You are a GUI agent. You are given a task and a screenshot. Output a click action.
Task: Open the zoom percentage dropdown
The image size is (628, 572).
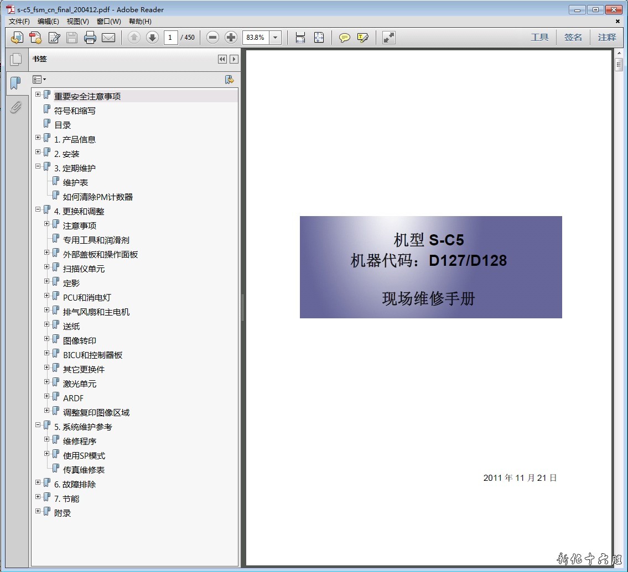[x=276, y=38]
